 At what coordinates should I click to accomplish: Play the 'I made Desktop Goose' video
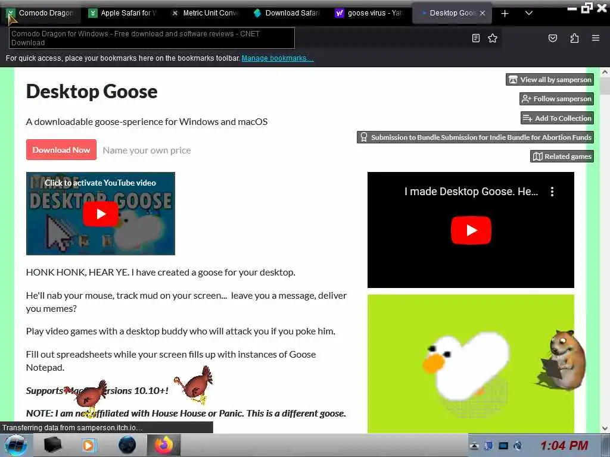click(x=471, y=230)
